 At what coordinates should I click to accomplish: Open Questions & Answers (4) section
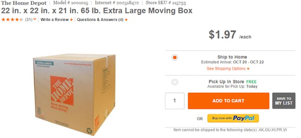pyautogui.click(x=100, y=19)
